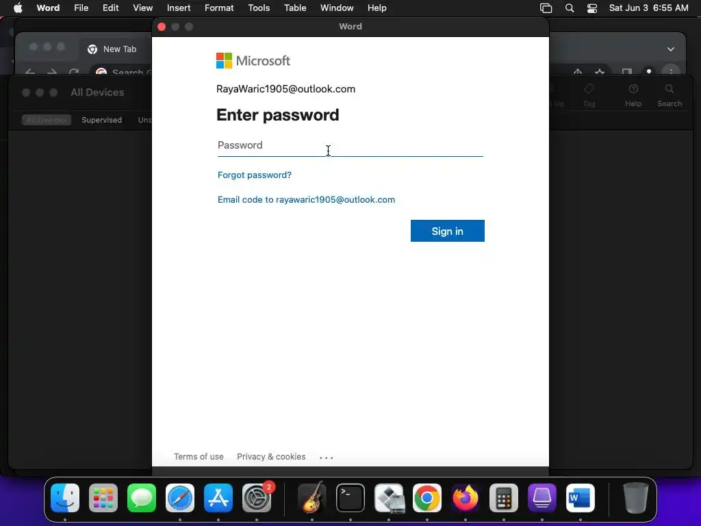This screenshot has width=701, height=526.
Task: Open the Edit menu
Action: coord(110,8)
